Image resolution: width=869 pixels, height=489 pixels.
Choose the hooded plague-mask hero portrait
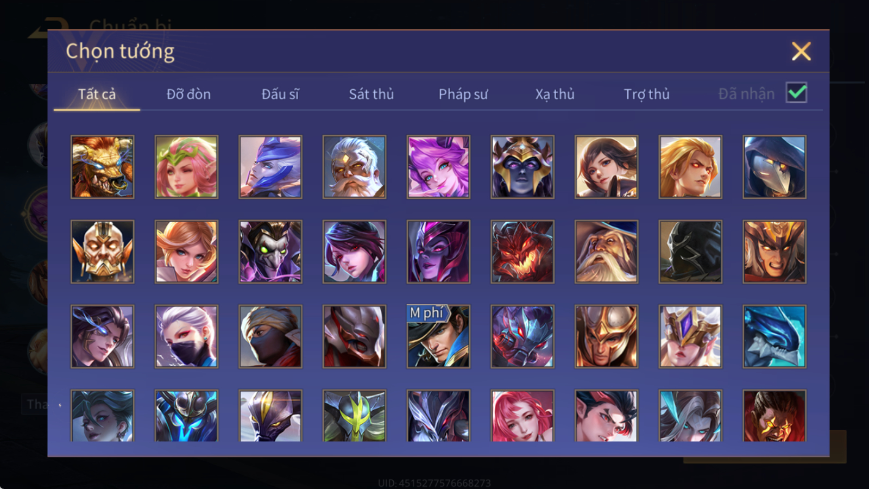774,167
